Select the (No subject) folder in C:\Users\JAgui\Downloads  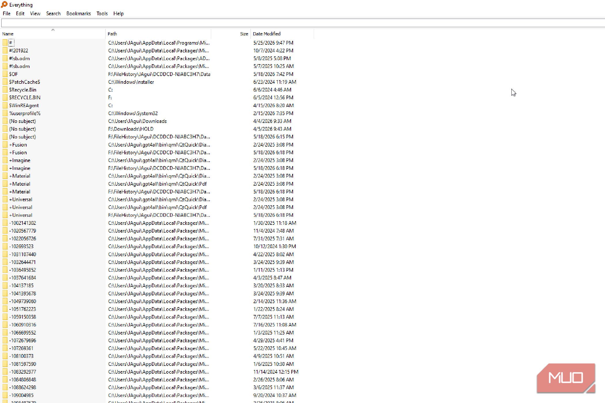[22, 121]
